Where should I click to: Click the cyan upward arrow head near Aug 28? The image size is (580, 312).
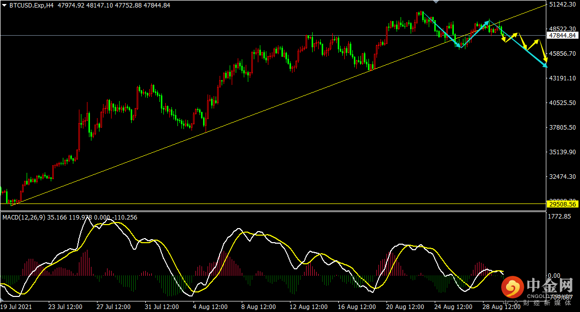coord(487,22)
